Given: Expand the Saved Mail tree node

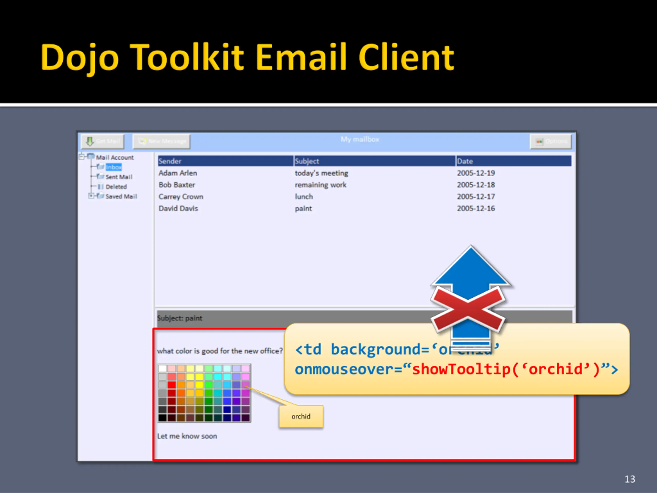Looking at the screenshot, I should [91, 196].
